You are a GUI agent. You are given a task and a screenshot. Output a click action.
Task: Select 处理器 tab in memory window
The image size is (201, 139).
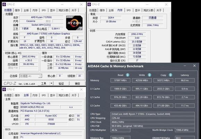click(93, 10)
